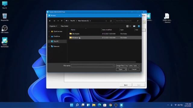Viewport: 193px width, 108px height.
Task: Open the Organize menu
Action: 53,26
